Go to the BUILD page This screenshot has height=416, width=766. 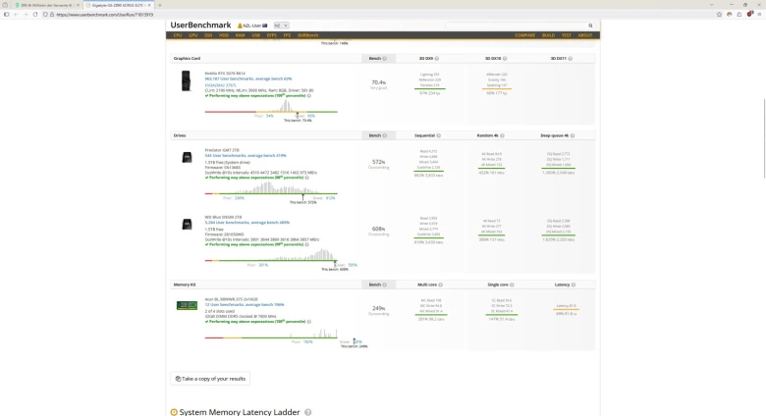click(x=548, y=35)
